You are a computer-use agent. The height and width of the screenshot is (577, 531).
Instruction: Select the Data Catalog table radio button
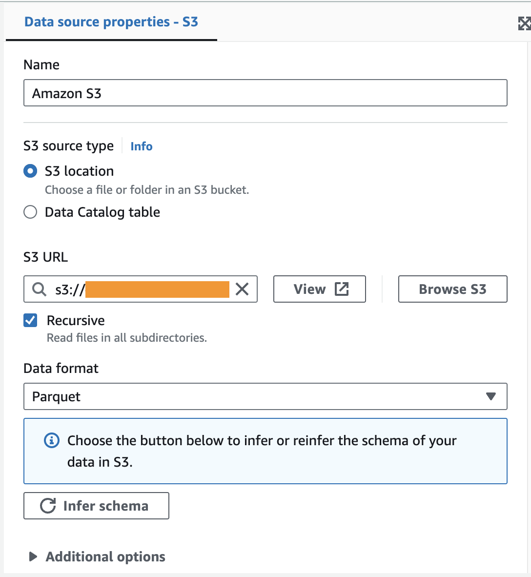click(x=30, y=212)
